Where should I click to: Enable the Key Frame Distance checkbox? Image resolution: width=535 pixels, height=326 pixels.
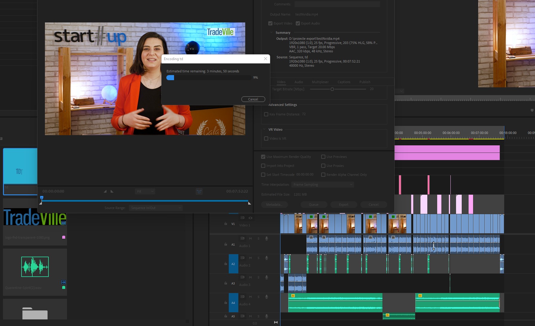click(x=266, y=114)
